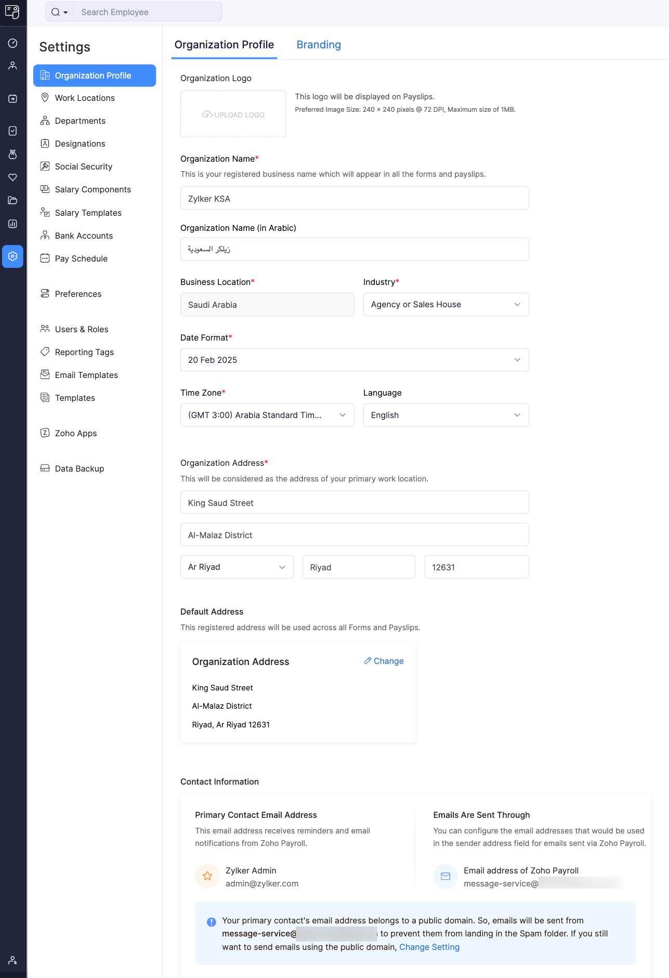Image resolution: width=669 pixels, height=978 pixels.
Task: Click the settings gear icon in left rail
Action: pos(12,256)
